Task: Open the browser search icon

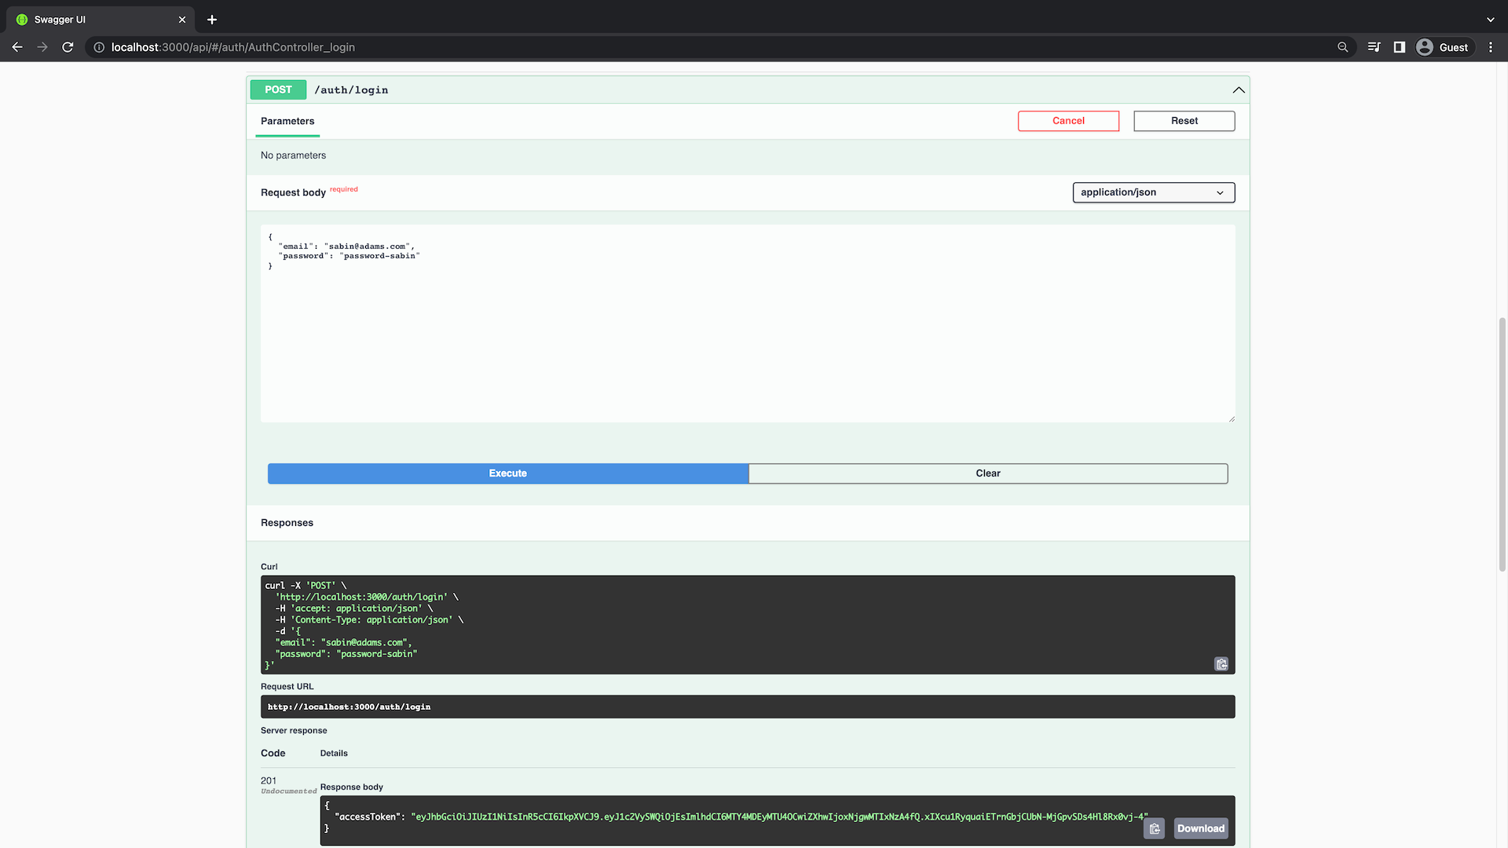Action: click(x=1343, y=47)
